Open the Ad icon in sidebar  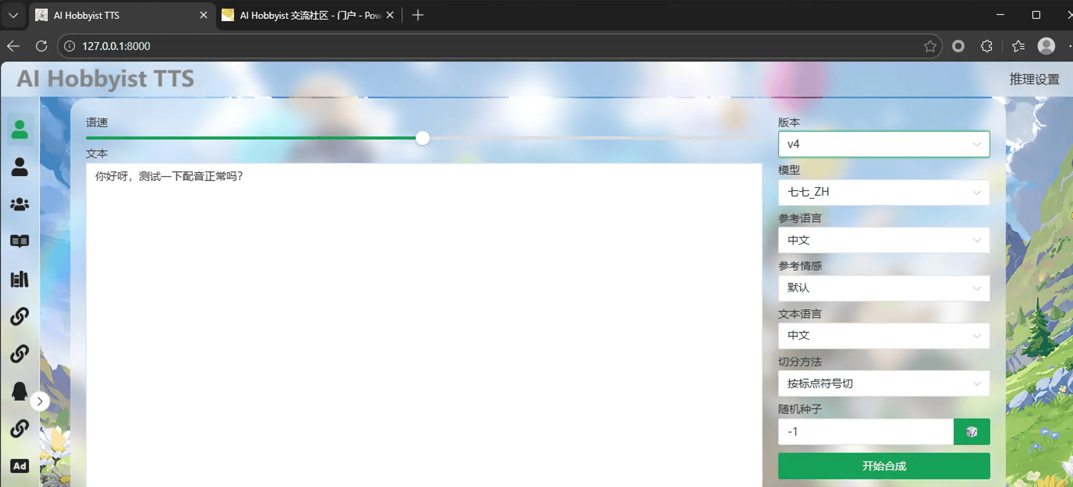(20, 466)
